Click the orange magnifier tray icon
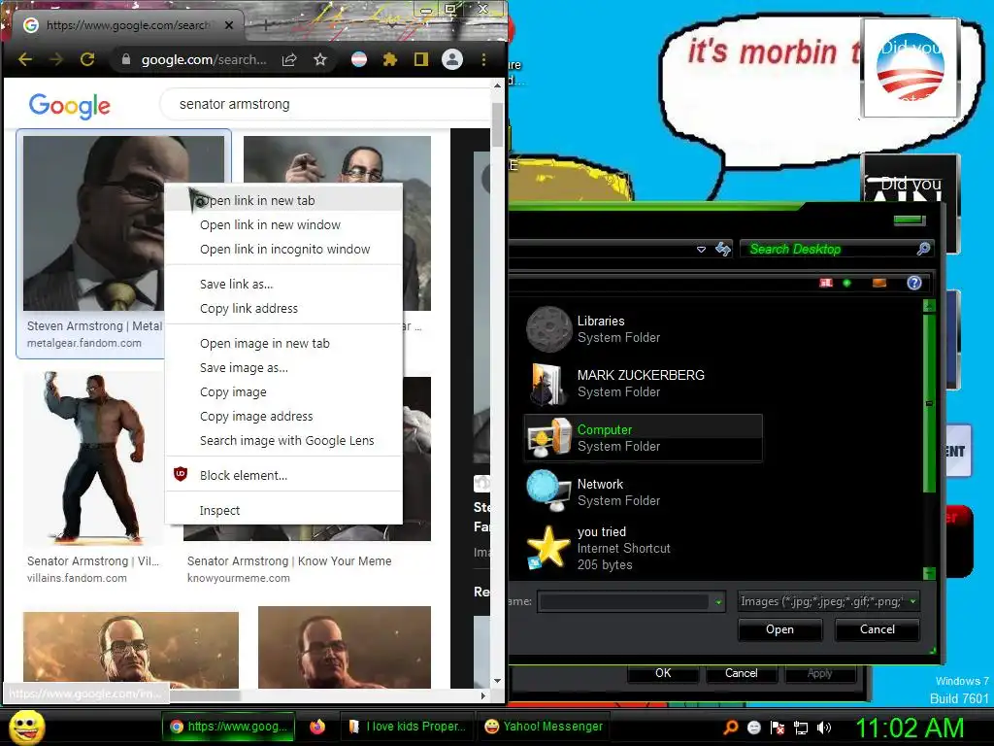Viewport: 994px width, 746px height. [731, 728]
